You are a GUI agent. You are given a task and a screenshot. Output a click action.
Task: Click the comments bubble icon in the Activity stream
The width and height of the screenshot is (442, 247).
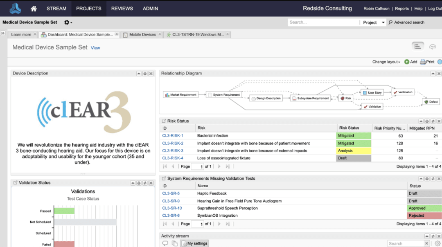[165, 243]
